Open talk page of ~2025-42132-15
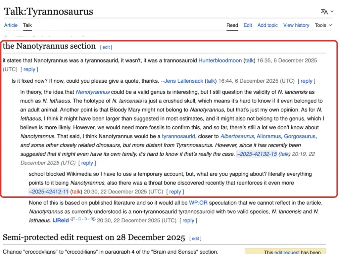 point(284,154)
